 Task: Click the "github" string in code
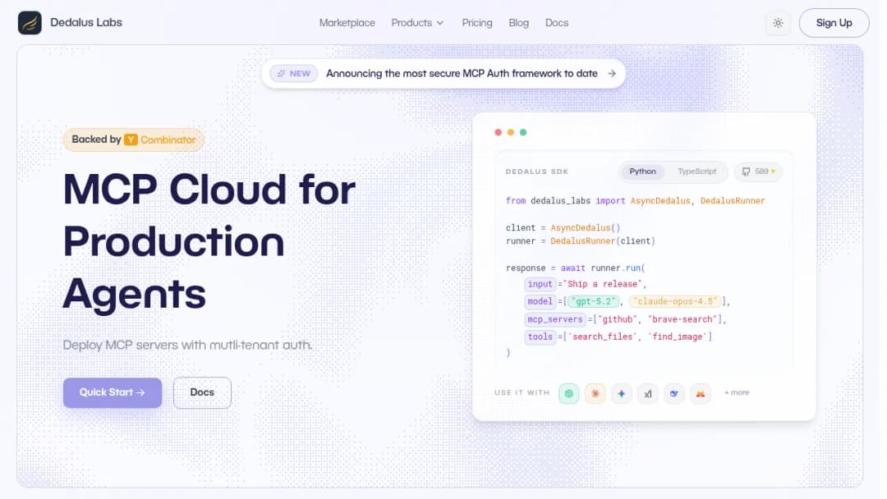(x=617, y=320)
